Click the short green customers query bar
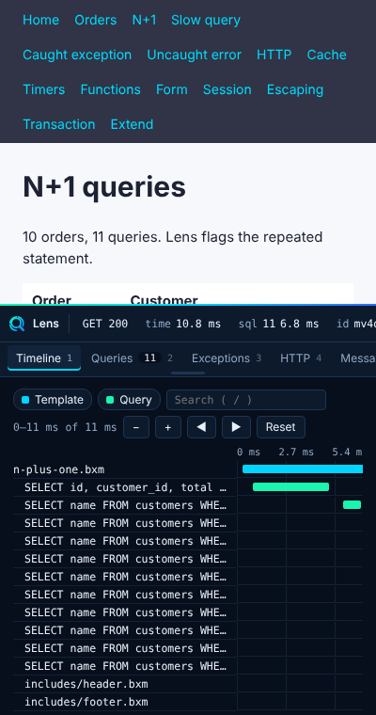Viewport: 376px width, 715px height. pos(352,505)
